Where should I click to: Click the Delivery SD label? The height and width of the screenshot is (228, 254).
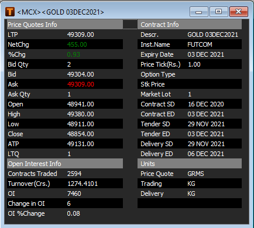click(157, 144)
